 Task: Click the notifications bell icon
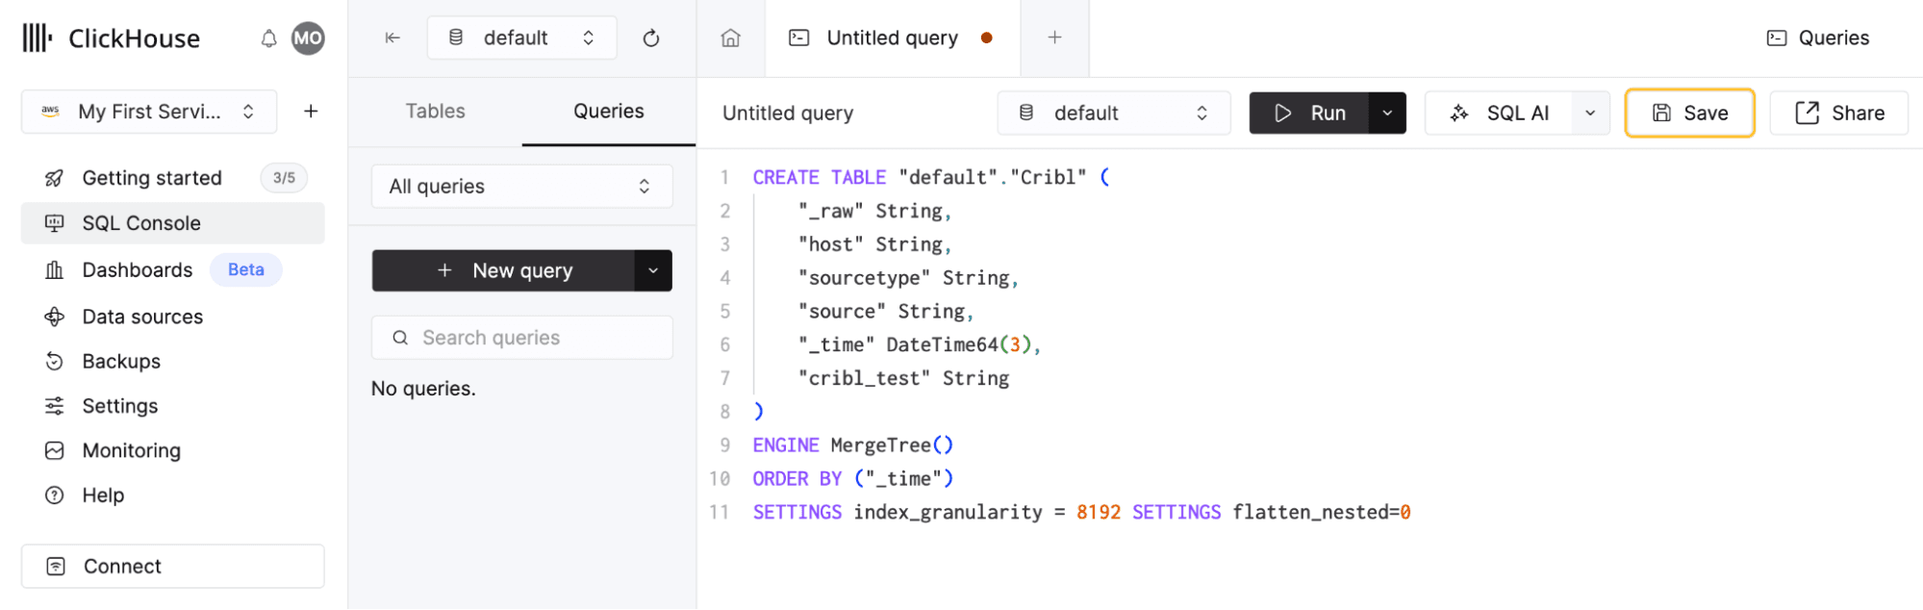pos(268,38)
